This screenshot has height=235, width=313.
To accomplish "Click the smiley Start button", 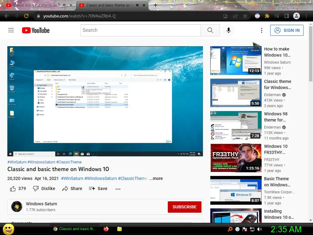I will point(8,229).
